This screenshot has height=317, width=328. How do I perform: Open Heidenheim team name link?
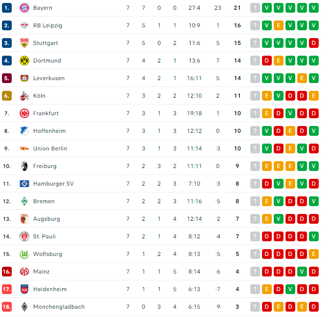pos(50,289)
